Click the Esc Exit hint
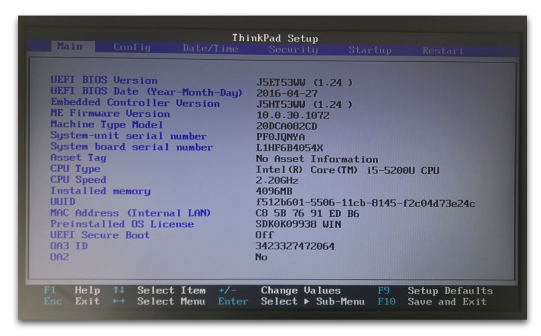The image size is (541, 336). tap(72, 301)
